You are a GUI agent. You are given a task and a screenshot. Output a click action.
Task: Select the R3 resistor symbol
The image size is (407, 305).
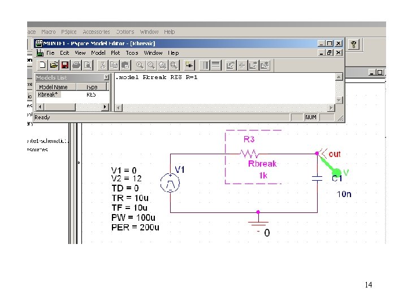click(x=249, y=154)
